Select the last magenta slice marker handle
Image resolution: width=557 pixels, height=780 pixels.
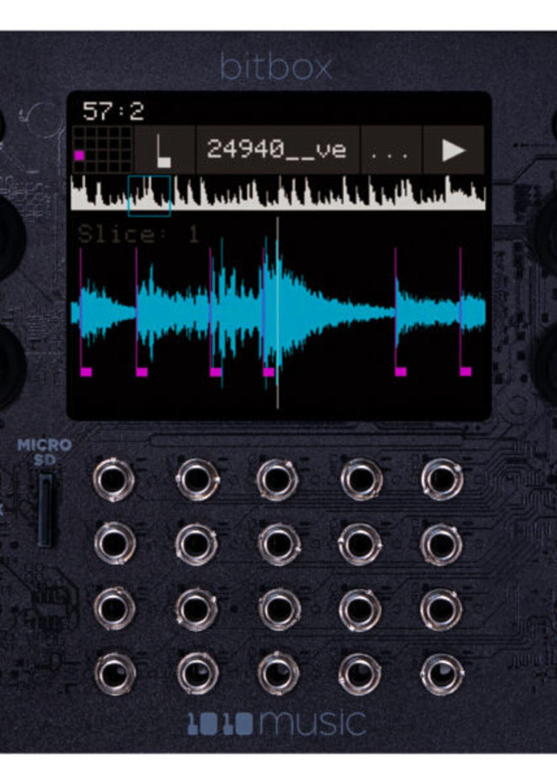465,372
